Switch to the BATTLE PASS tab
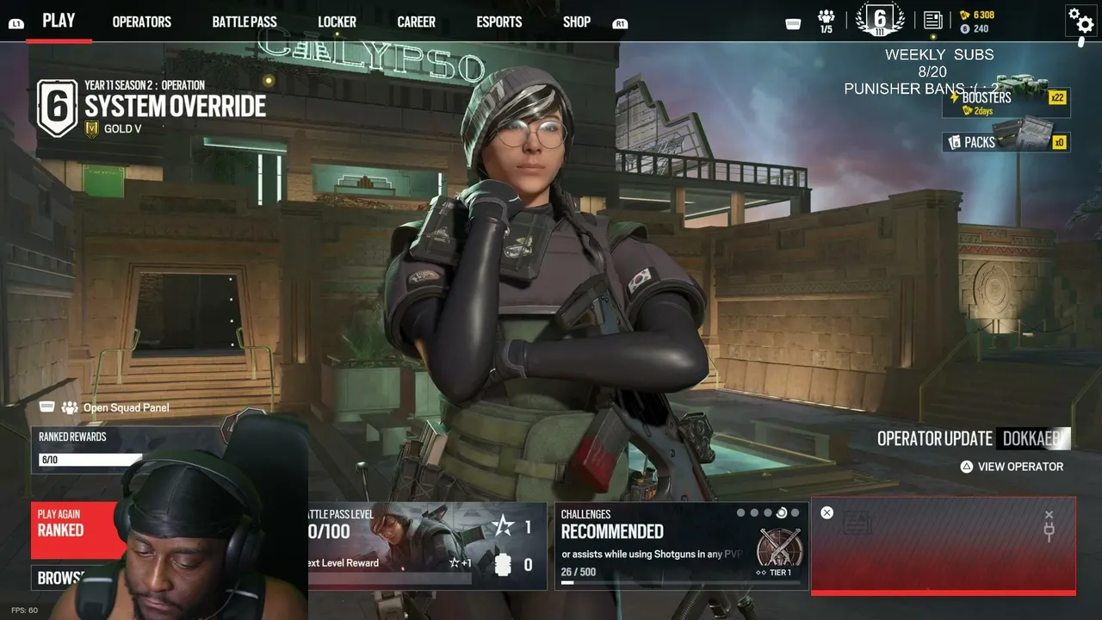This screenshot has height=620, width=1102. tap(245, 22)
